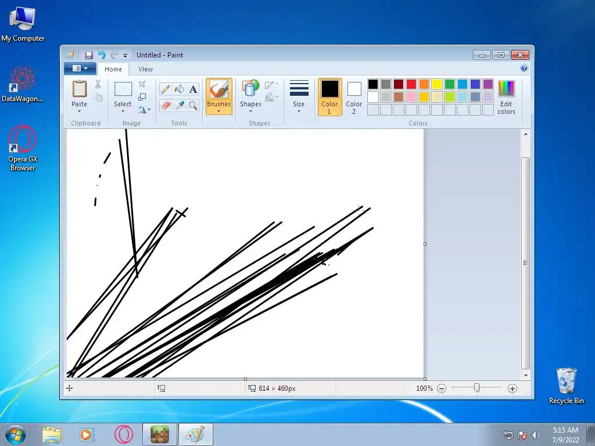This screenshot has width=595, height=446.
Task: Switch to the Home ribbon tab
Action: click(x=113, y=69)
